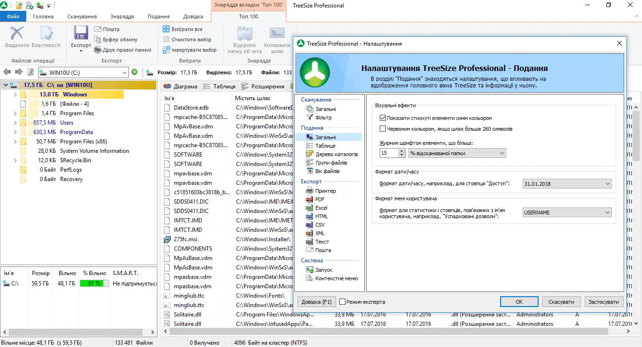Clear selection with Очистити вибір
Screen dimensions: 642x347
[187, 39]
